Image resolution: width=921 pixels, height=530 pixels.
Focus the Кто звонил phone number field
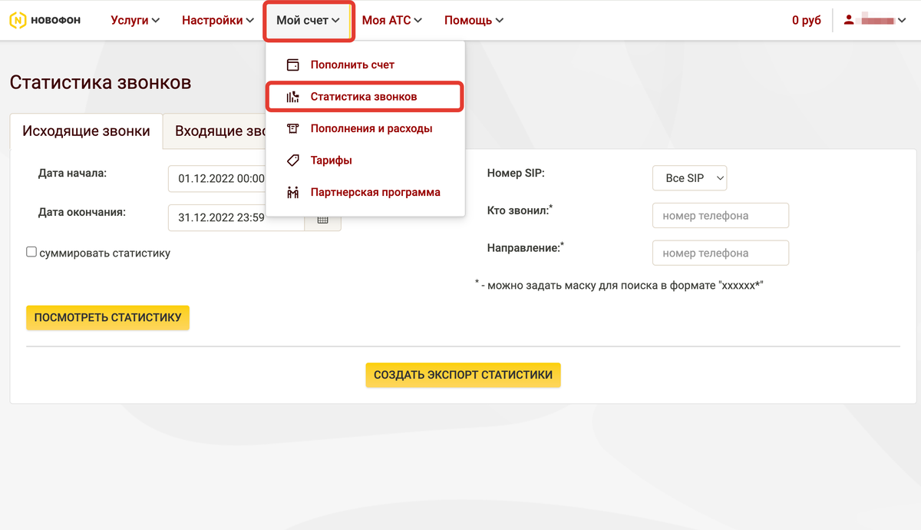(721, 216)
